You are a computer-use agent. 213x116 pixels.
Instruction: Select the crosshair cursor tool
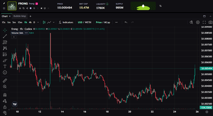point(5,30)
